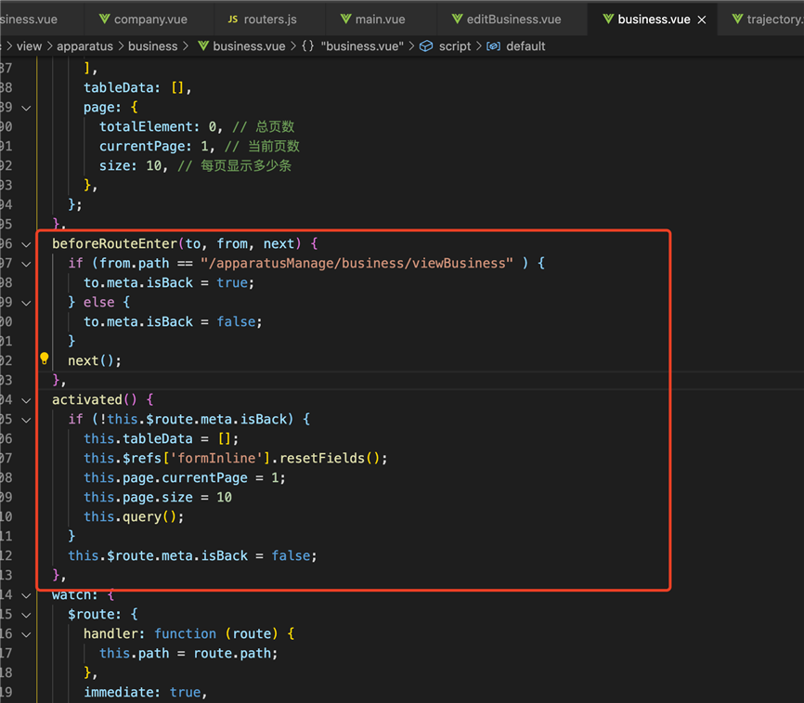Click the this.page.size = 10 line

coord(158,497)
